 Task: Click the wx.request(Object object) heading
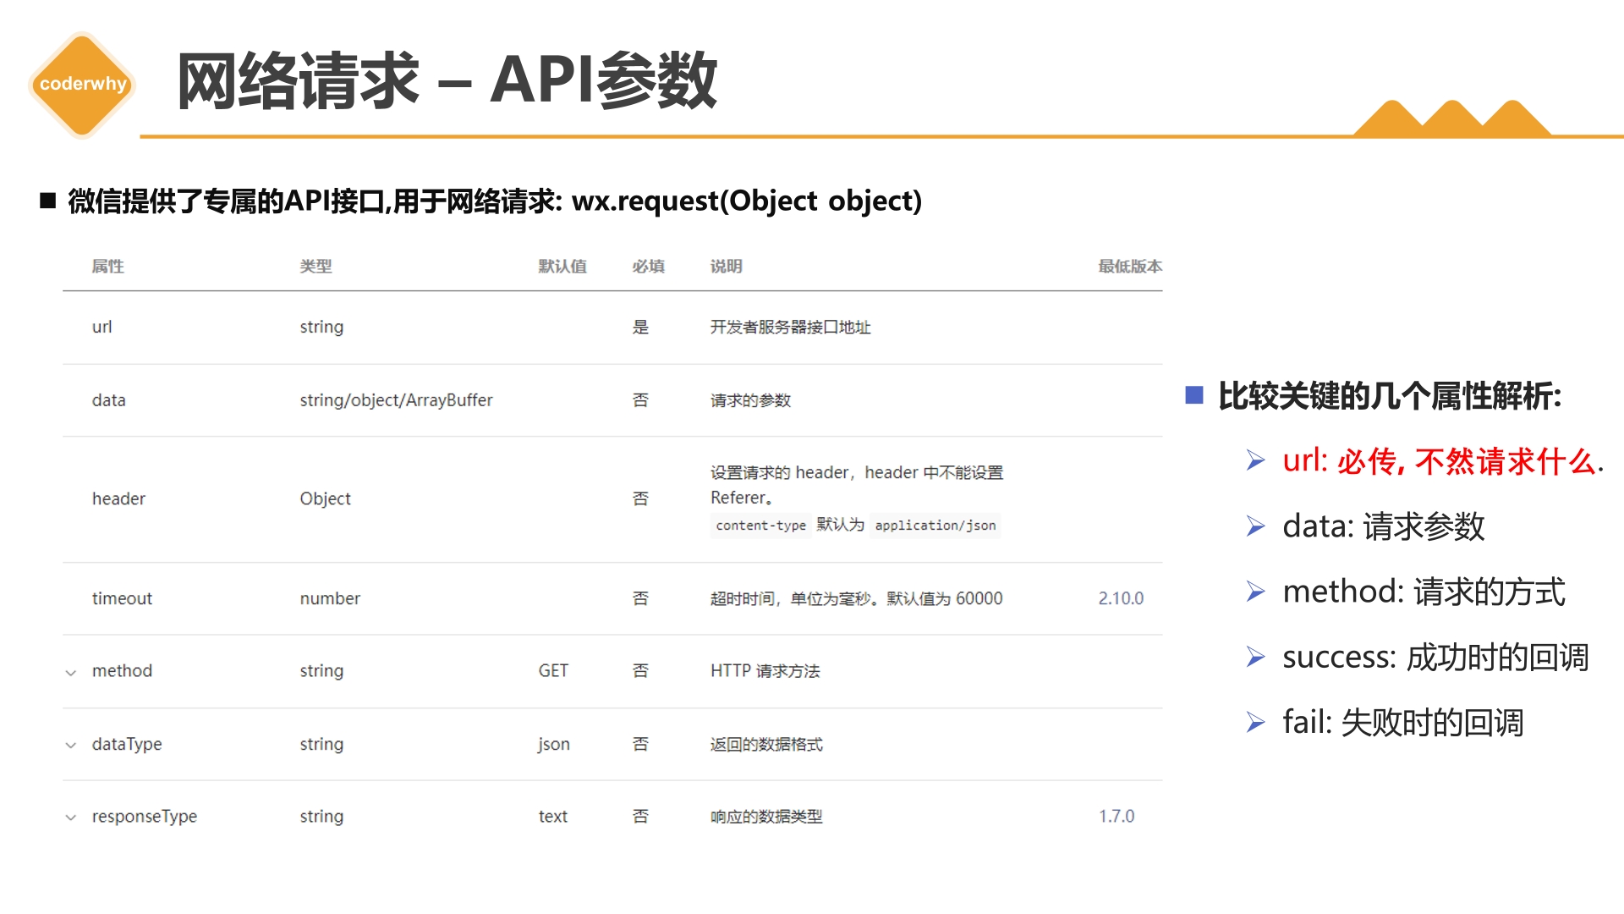[746, 201]
